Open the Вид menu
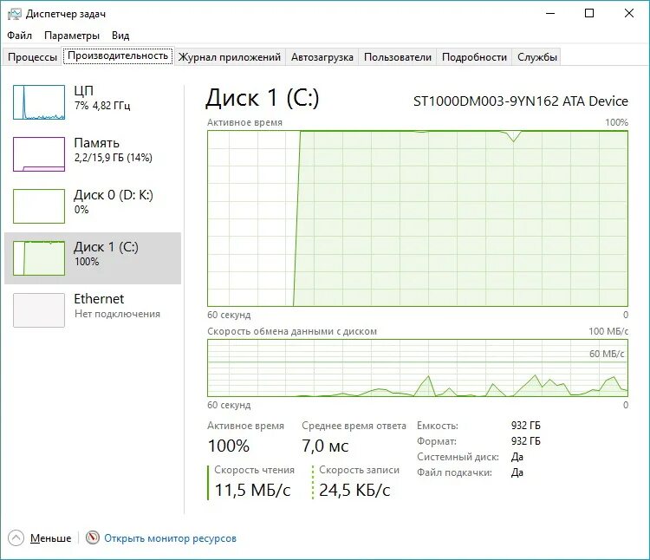This screenshot has width=650, height=560. point(120,36)
